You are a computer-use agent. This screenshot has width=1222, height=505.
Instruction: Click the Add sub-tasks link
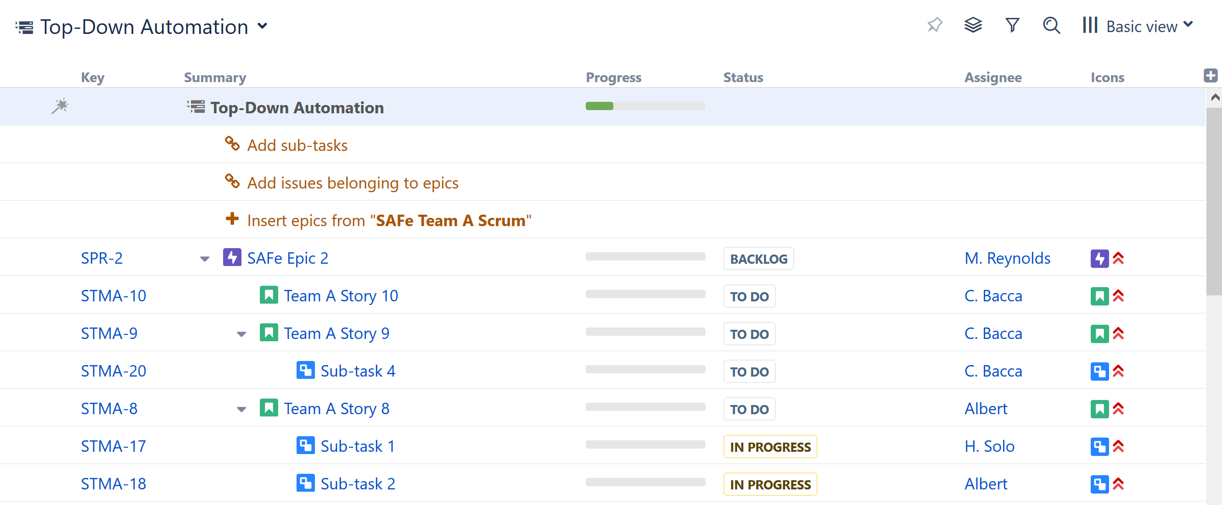(x=298, y=145)
